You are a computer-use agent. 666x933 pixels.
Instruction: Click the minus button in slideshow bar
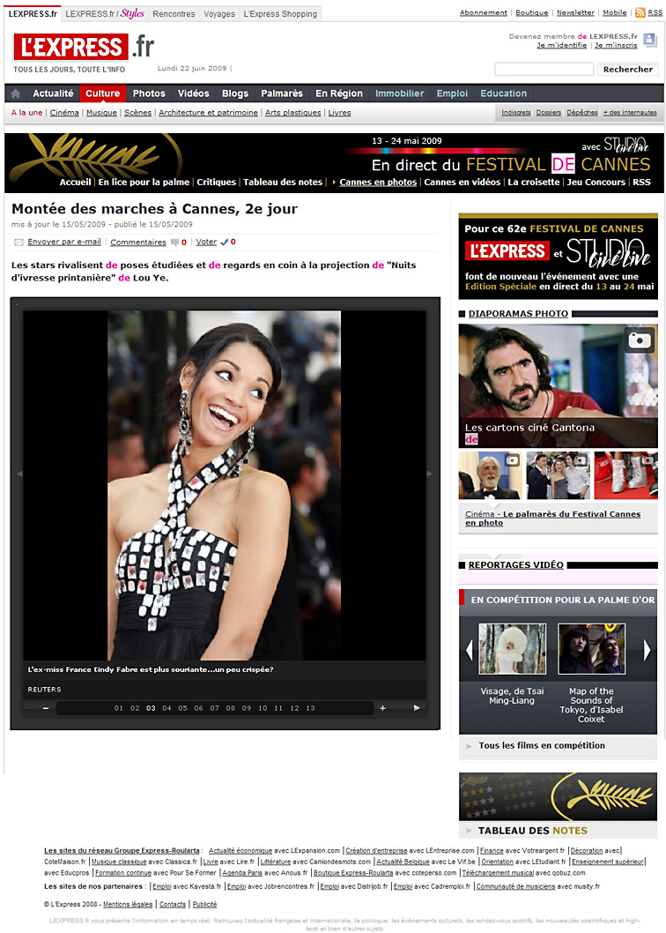click(46, 708)
